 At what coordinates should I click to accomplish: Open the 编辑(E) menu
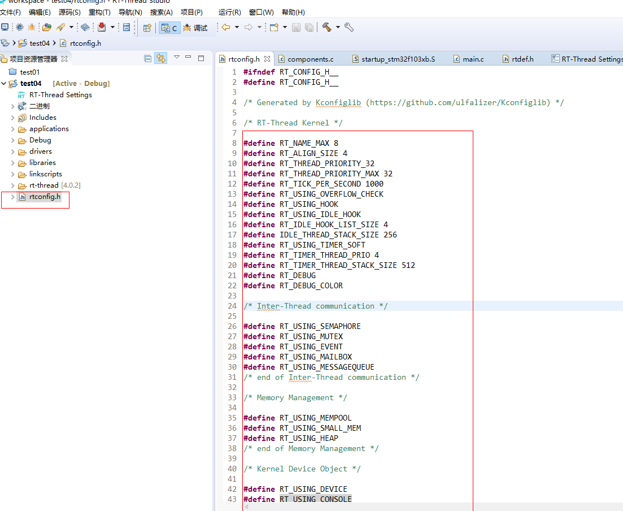tap(40, 12)
